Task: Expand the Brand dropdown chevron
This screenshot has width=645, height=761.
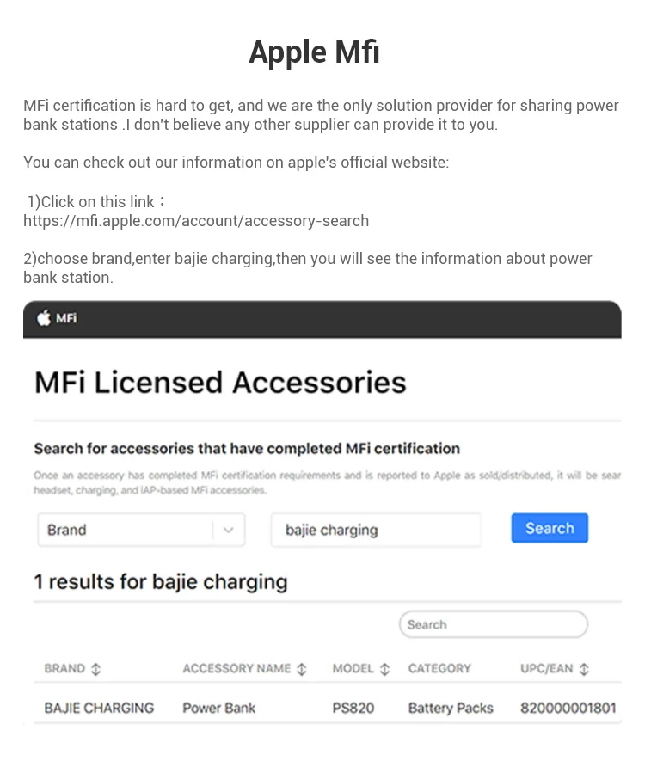Action: point(228,530)
